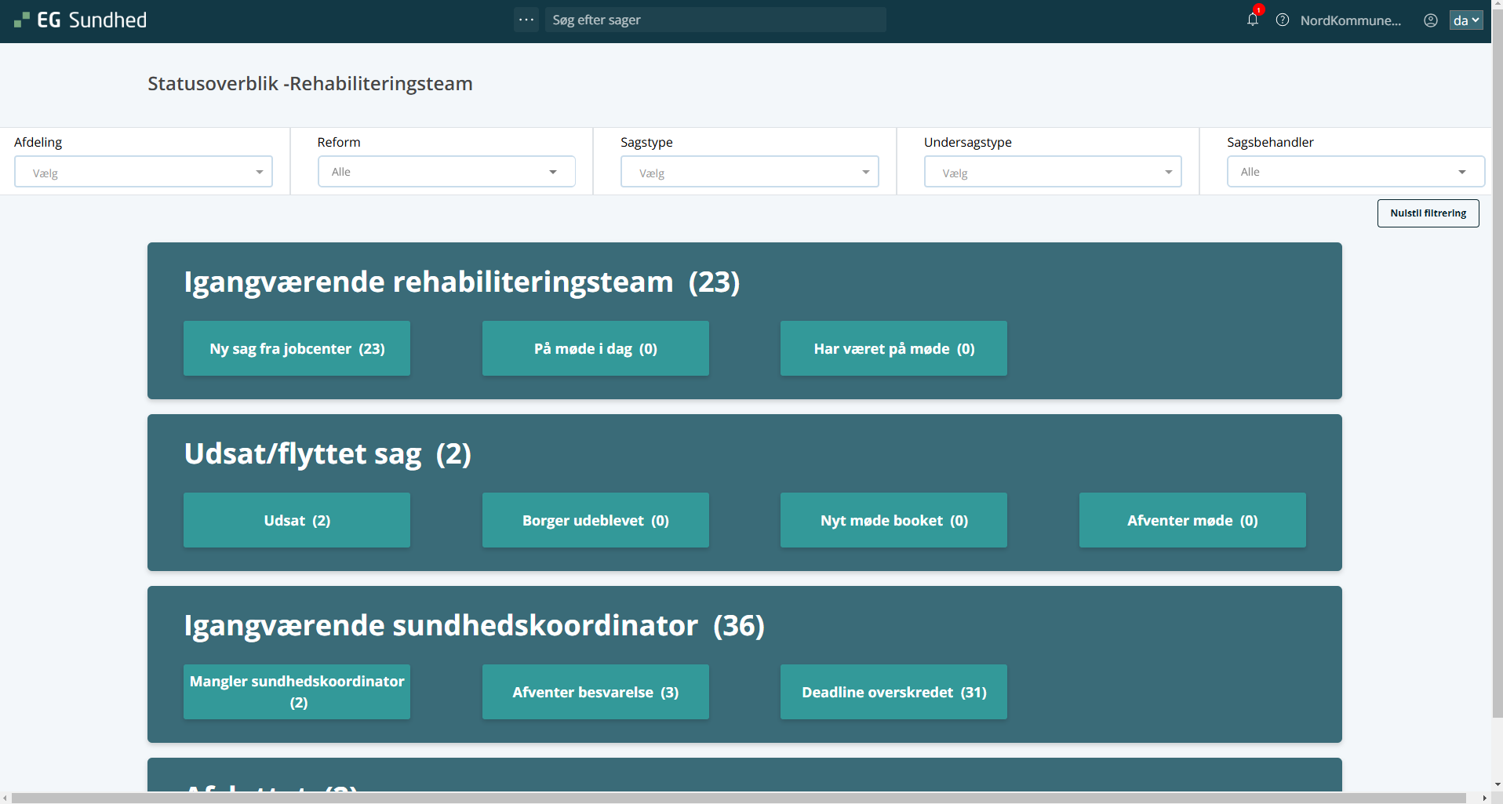Click the search cases input field
1503x804 pixels.
coord(715,20)
